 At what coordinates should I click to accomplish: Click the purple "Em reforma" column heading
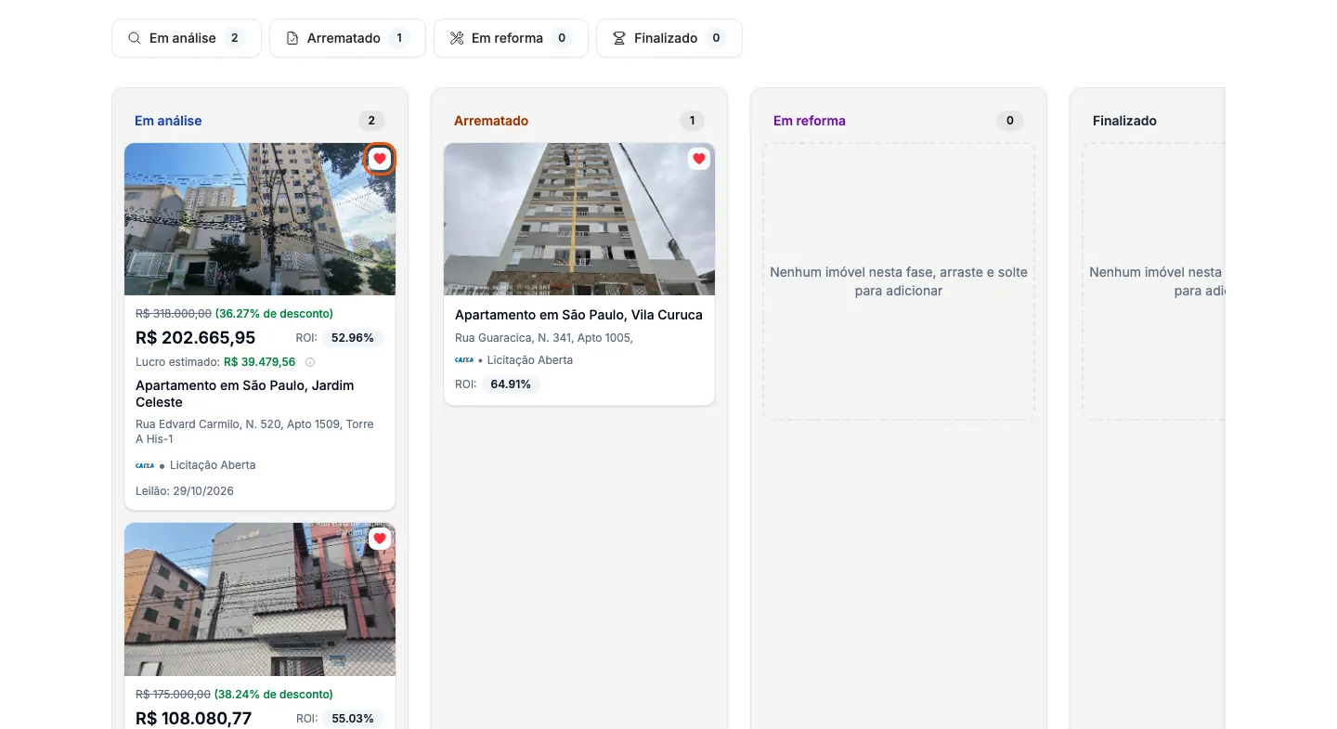(810, 121)
